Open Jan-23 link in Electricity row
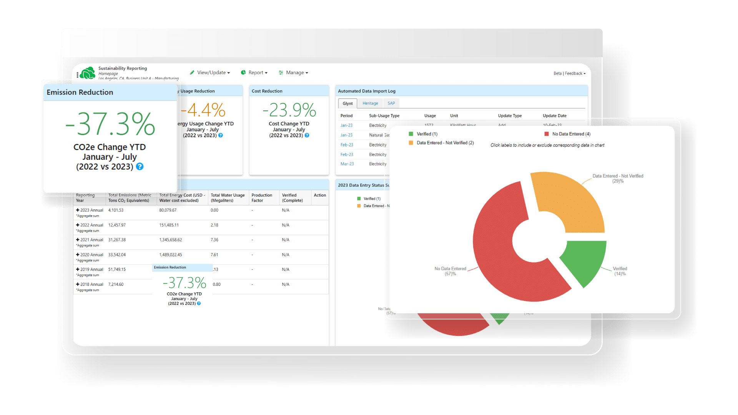Image resolution: width=738 pixels, height=415 pixels. point(346,125)
